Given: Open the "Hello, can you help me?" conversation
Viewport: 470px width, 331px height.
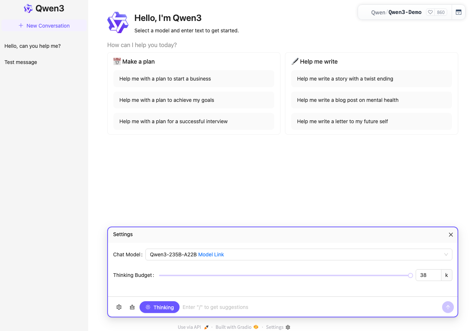Looking at the screenshot, I should (44, 46).
